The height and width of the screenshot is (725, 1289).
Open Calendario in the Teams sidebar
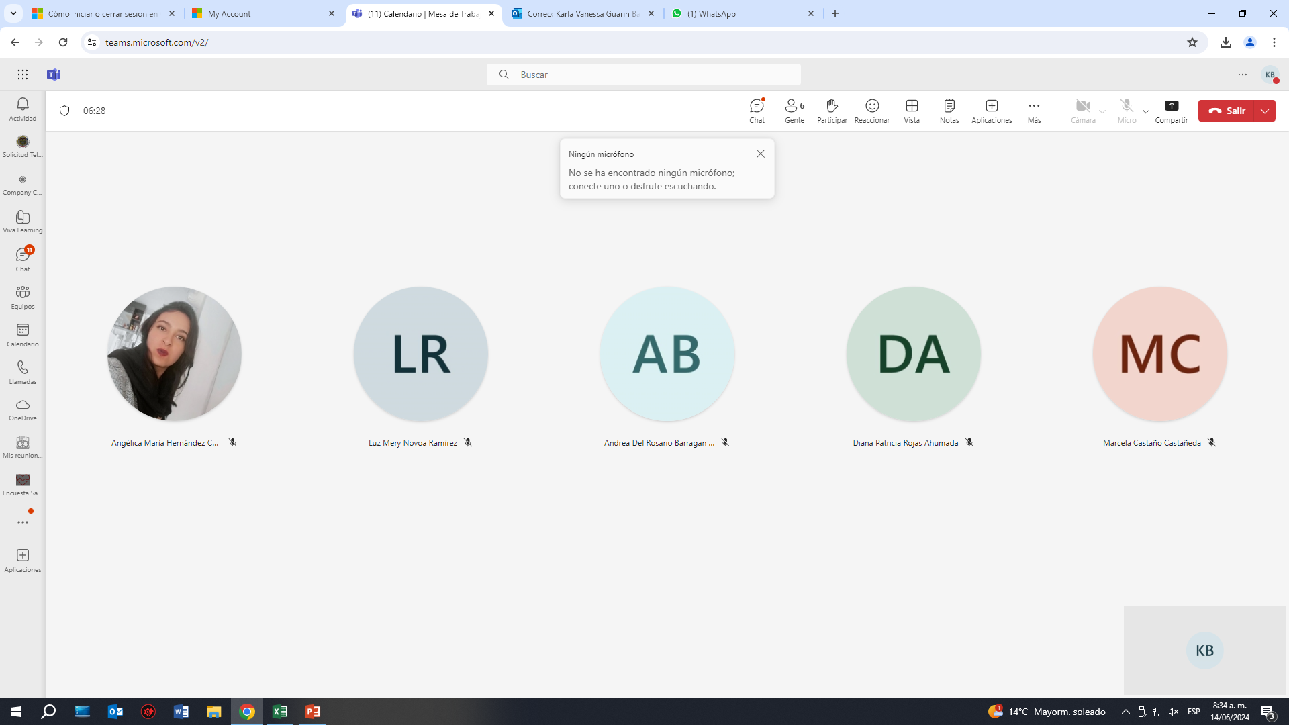tap(23, 335)
